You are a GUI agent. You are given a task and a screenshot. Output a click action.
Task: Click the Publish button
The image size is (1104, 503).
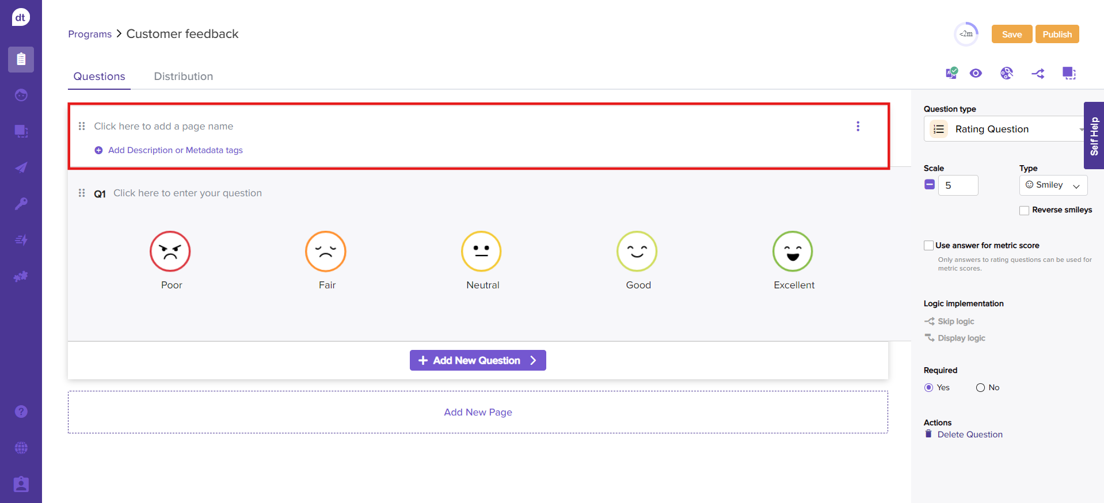click(x=1057, y=34)
